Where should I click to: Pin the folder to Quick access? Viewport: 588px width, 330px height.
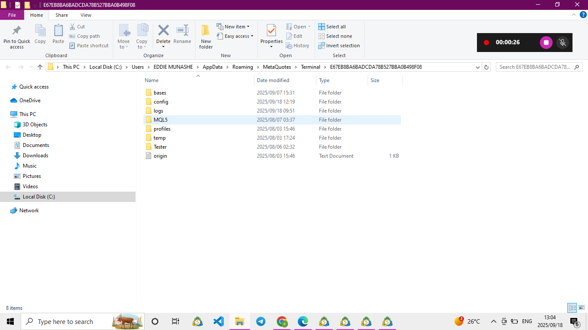tap(17, 37)
